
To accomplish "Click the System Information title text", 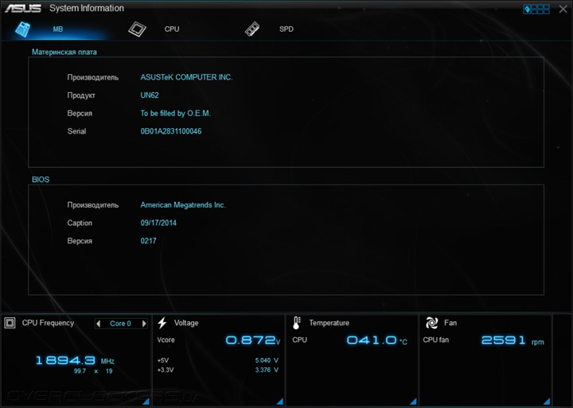I will click(x=87, y=8).
